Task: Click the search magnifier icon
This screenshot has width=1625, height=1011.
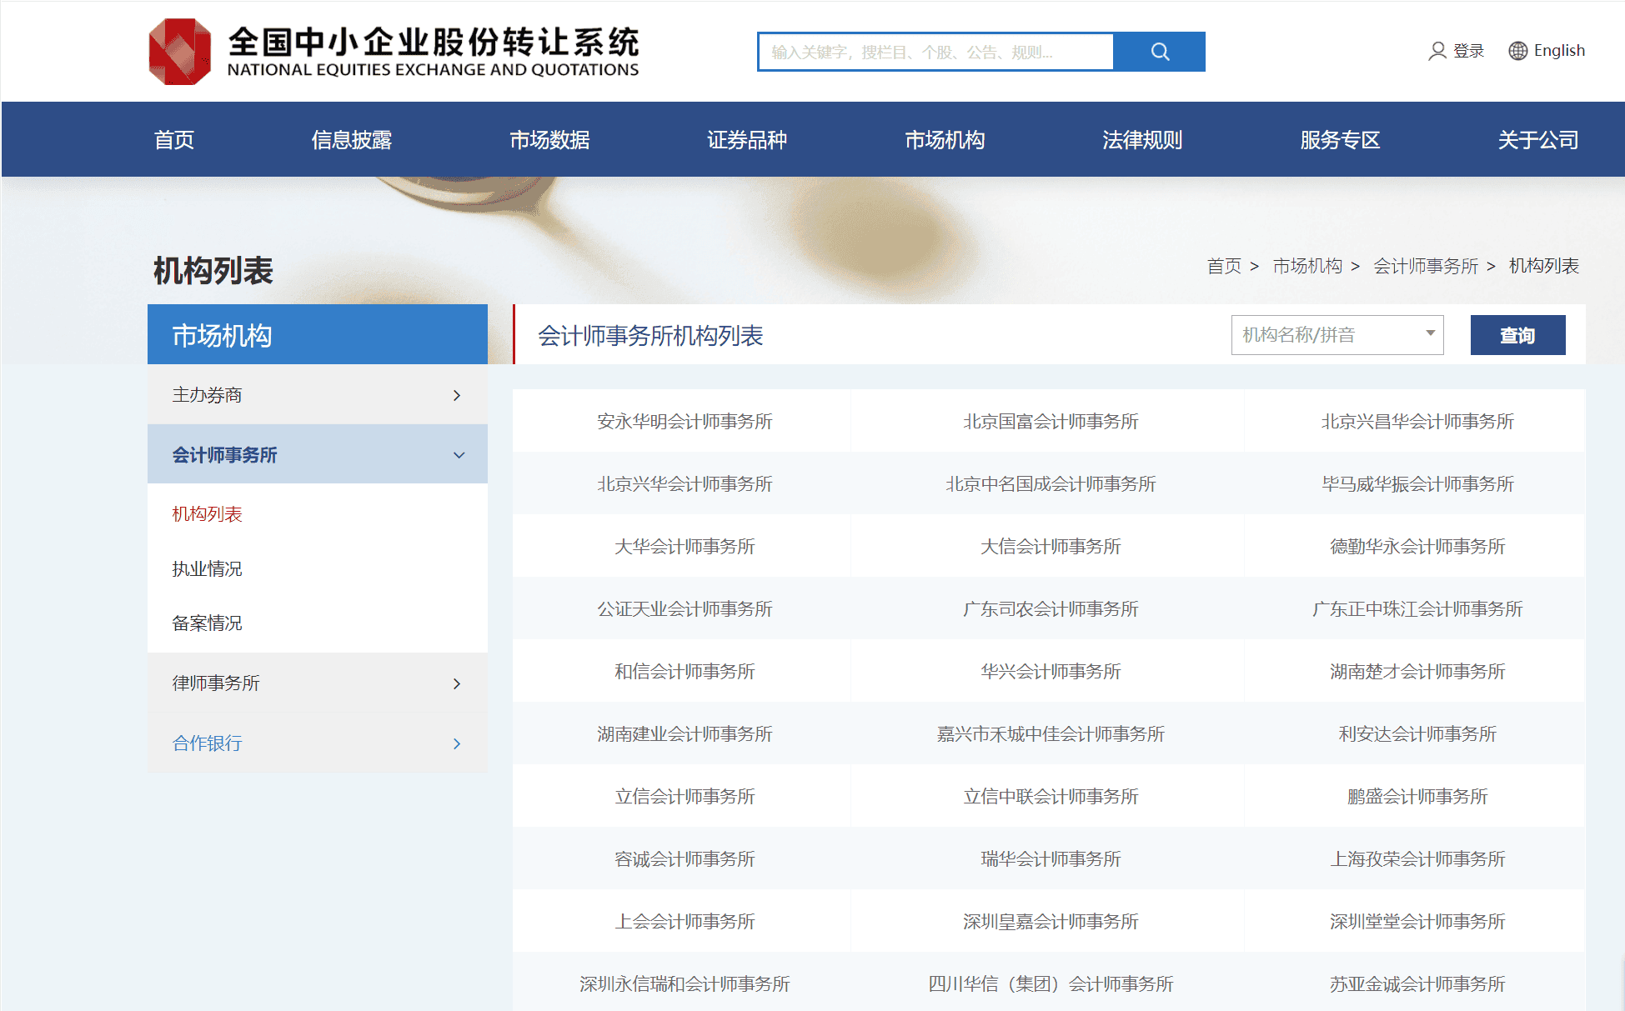Action: click(1160, 51)
